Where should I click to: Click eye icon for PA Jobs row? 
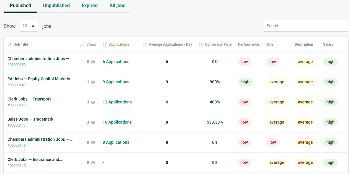coord(93,82)
